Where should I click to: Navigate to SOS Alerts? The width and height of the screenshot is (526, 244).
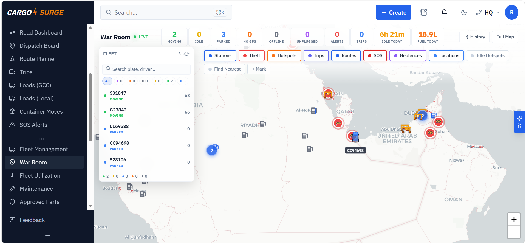click(44, 125)
